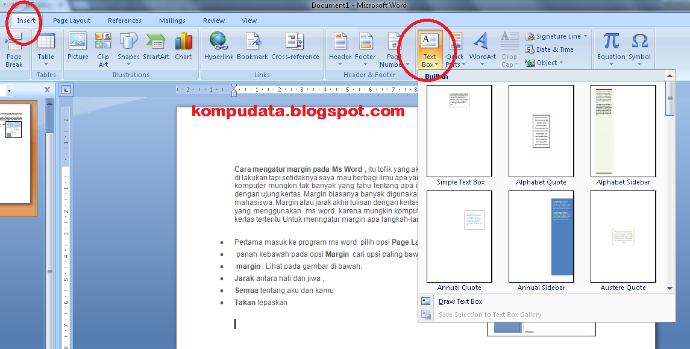The image size is (690, 349).
Task: Choose the Simple Text Box thumbnail
Action: (x=459, y=131)
